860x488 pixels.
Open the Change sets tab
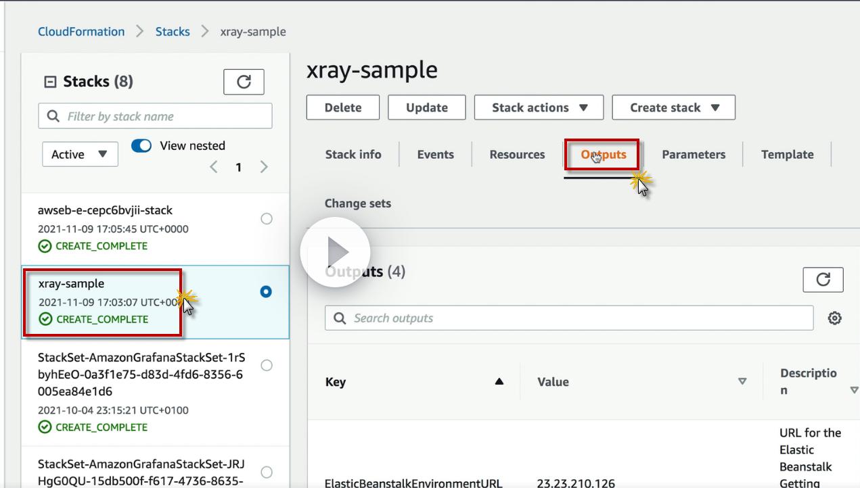pyautogui.click(x=358, y=203)
